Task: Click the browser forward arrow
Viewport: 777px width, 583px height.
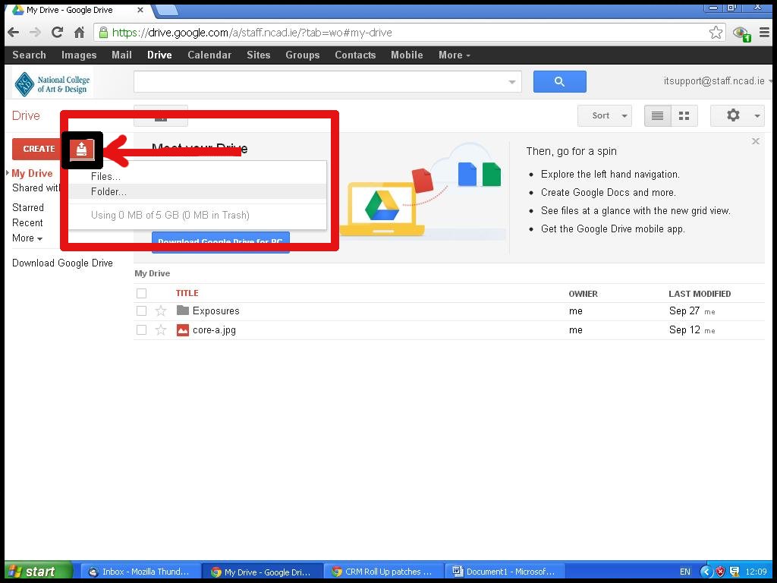Action: [35, 33]
